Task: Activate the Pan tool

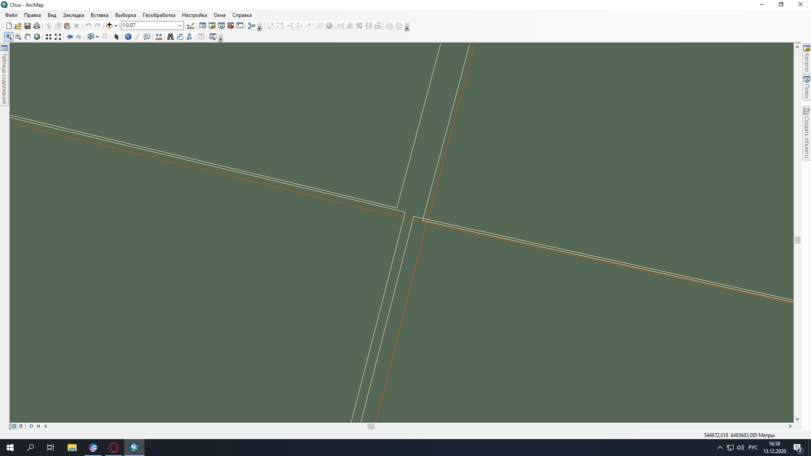Action: tap(27, 37)
